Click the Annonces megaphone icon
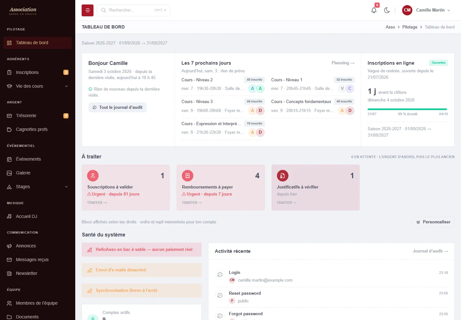Image resolution: width=461 pixels, height=320 pixels. [x=9, y=246]
